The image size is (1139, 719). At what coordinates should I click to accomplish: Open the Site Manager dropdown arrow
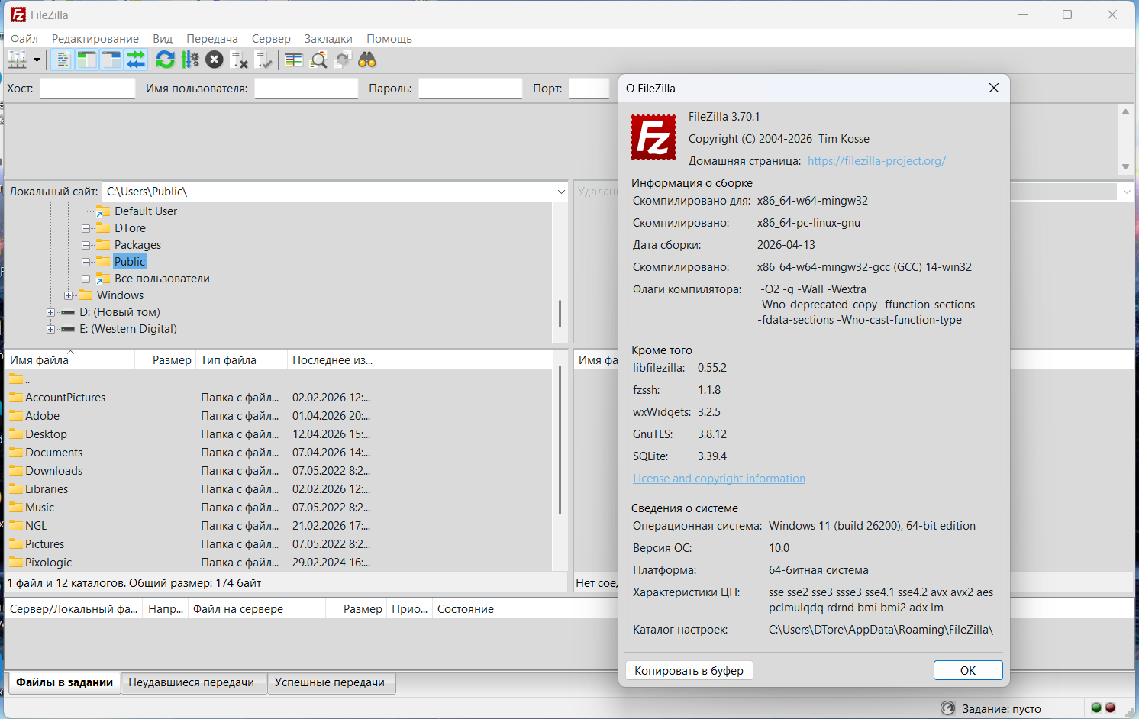[x=36, y=60]
